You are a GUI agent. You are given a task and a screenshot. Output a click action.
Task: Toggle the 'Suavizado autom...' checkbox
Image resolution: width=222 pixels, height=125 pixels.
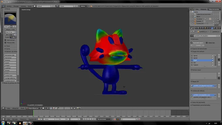pyautogui.click(x=191, y=43)
